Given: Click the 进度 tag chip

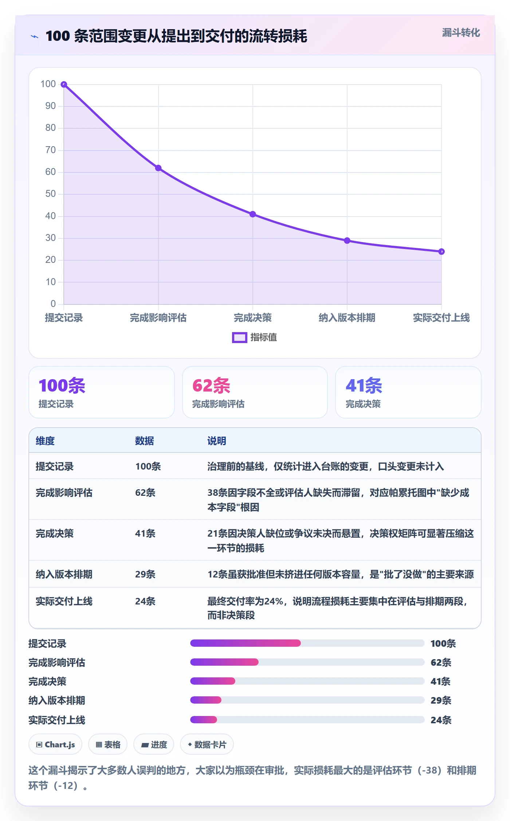Looking at the screenshot, I should click(x=154, y=744).
